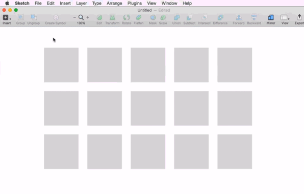Zoom in with the plus button
Image resolution: width=304 pixels, height=194 pixels.
[88, 17]
